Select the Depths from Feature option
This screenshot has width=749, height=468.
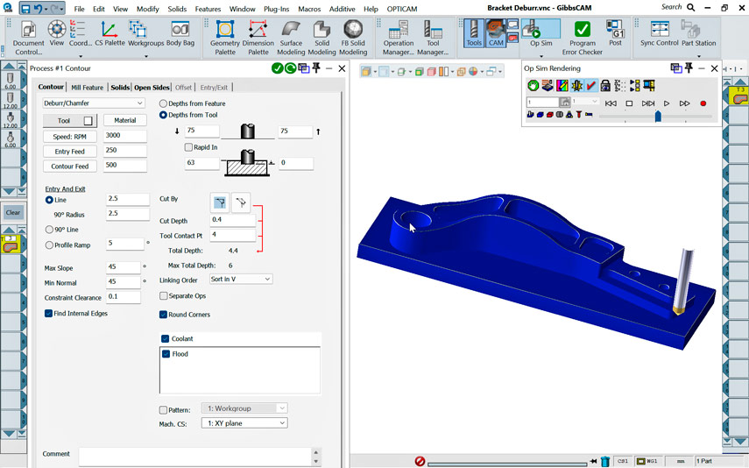(x=164, y=103)
